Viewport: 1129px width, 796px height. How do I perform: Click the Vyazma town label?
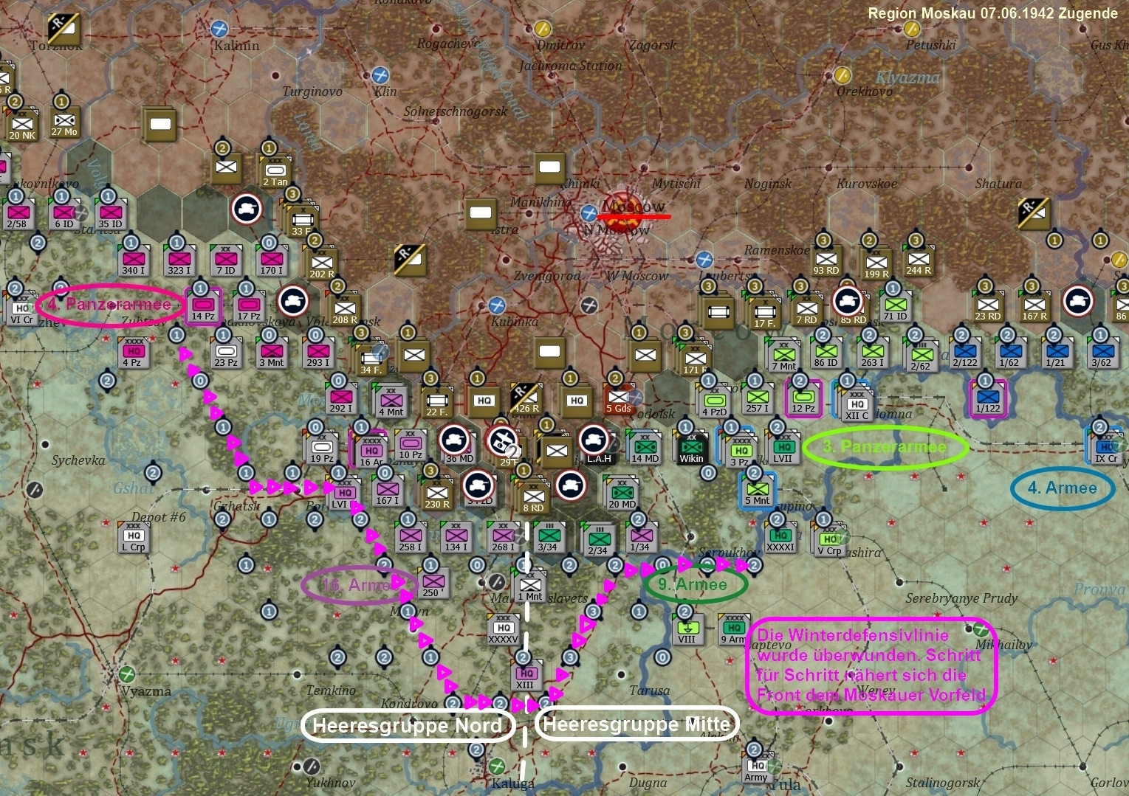coord(146,691)
